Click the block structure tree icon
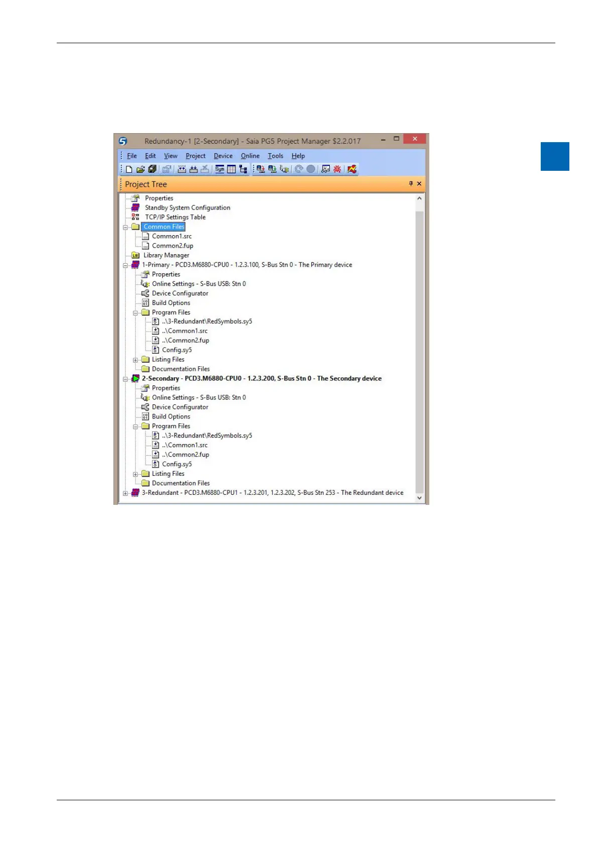 click(243, 169)
